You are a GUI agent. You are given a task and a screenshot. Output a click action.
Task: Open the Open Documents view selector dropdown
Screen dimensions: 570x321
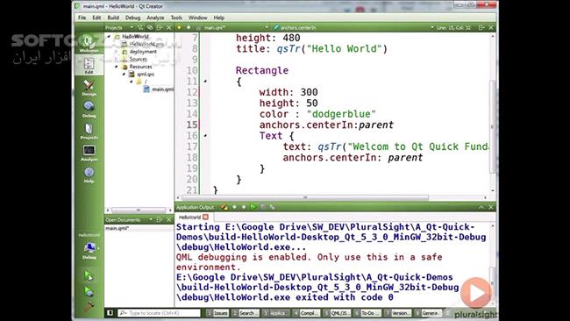tap(151, 220)
